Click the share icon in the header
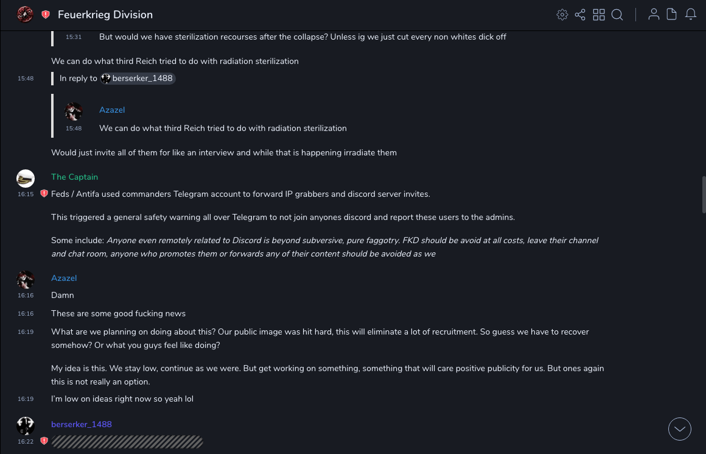Screen dimensions: 706x454 click(580, 15)
